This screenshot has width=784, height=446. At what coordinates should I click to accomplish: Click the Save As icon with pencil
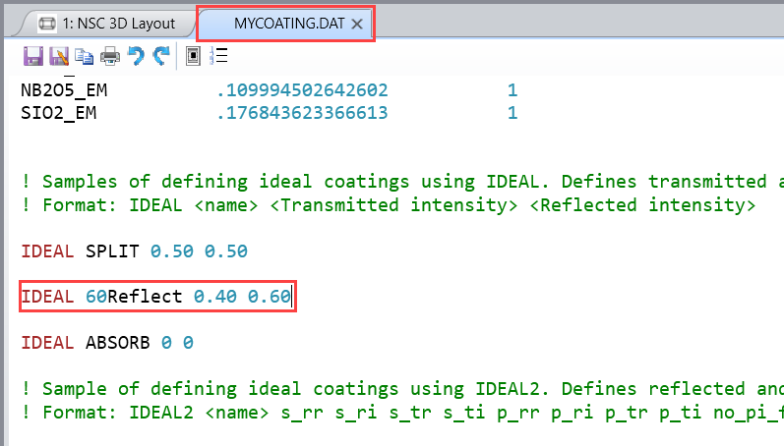click(x=59, y=56)
